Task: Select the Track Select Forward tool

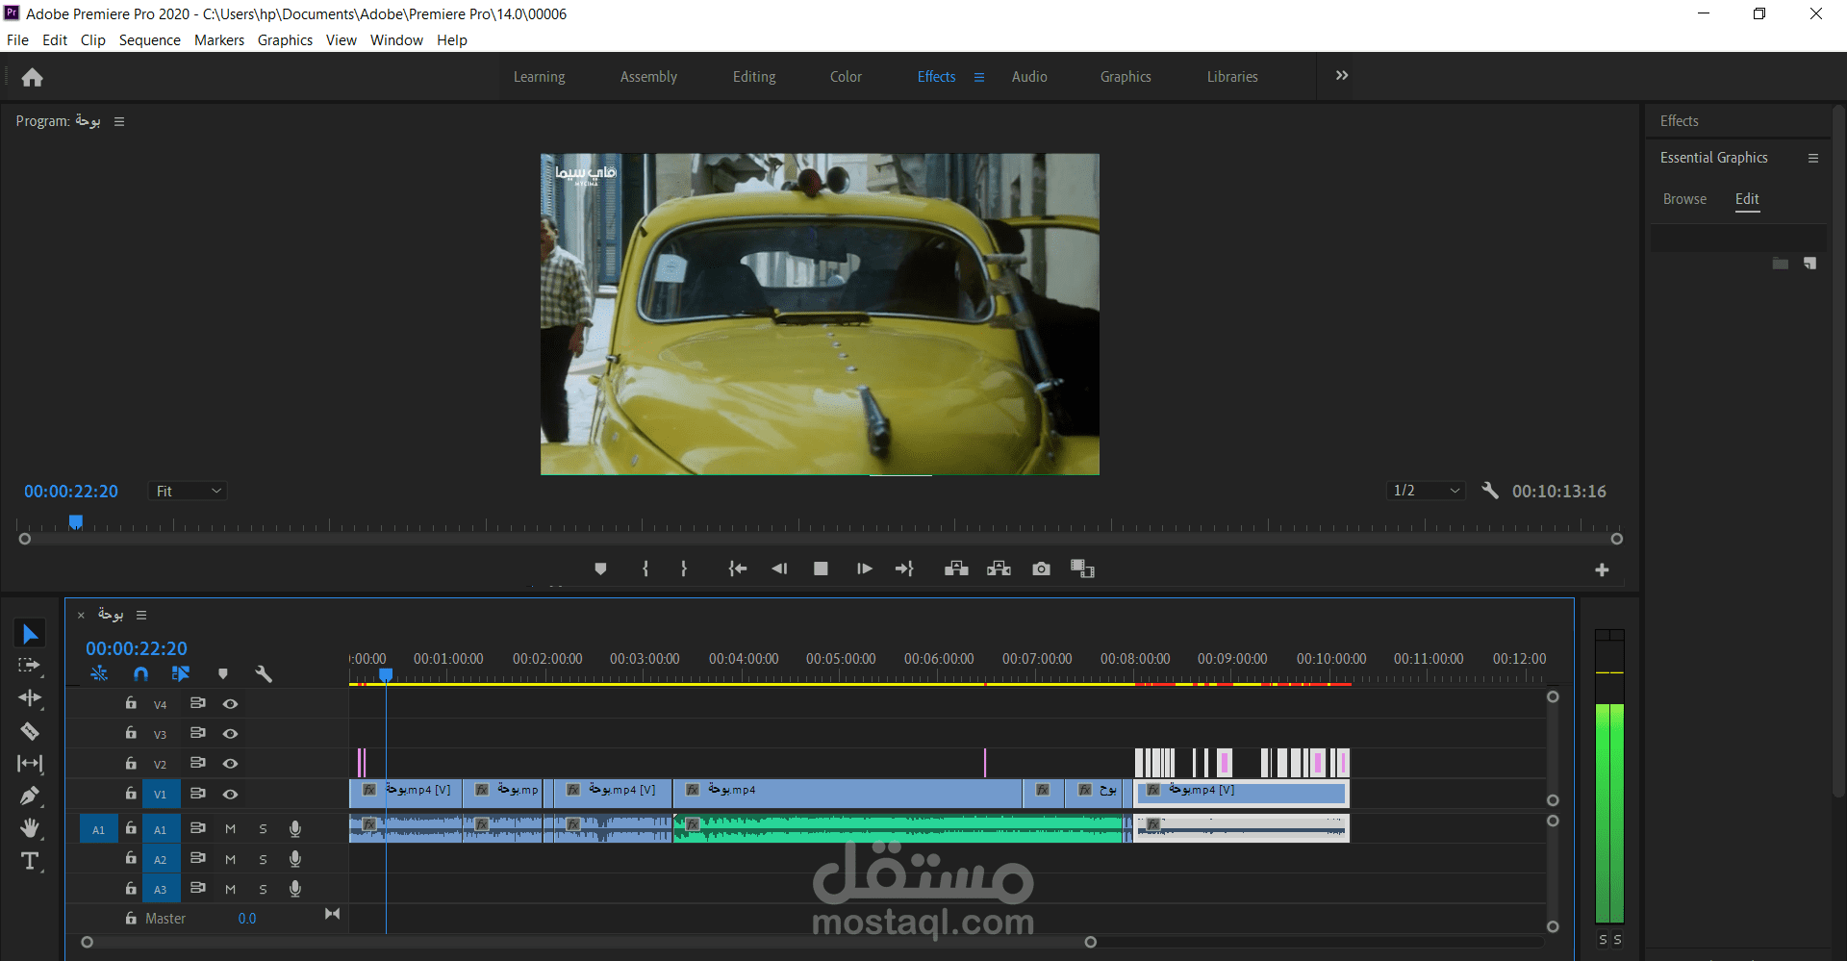Action: 30,666
